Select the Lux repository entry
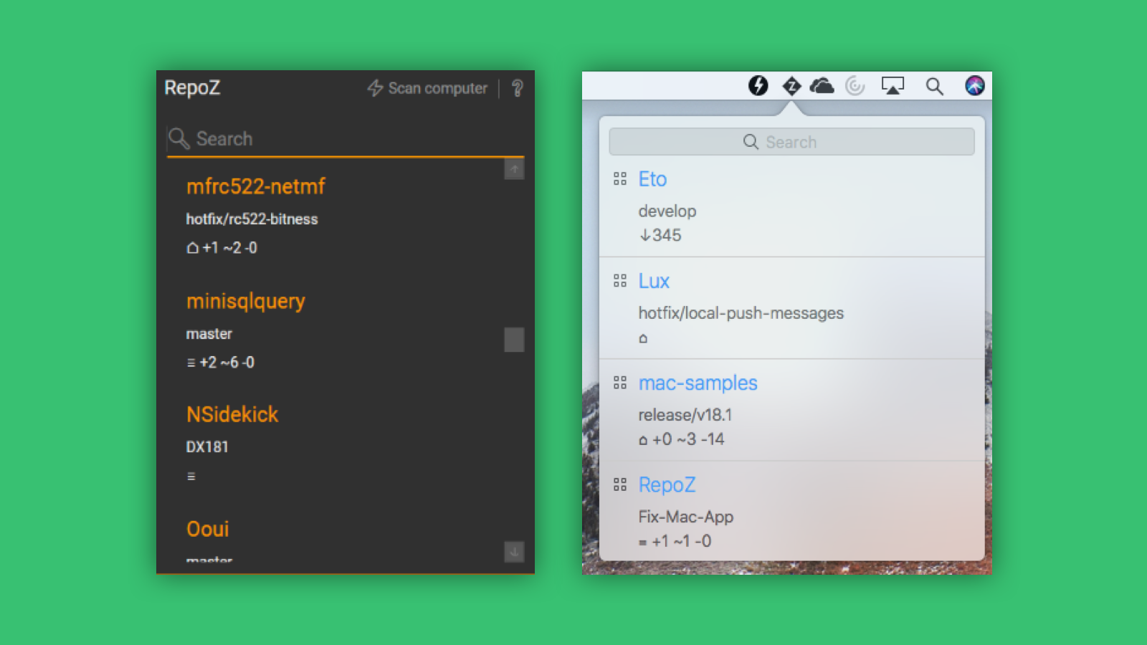The image size is (1147, 645). (x=654, y=280)
